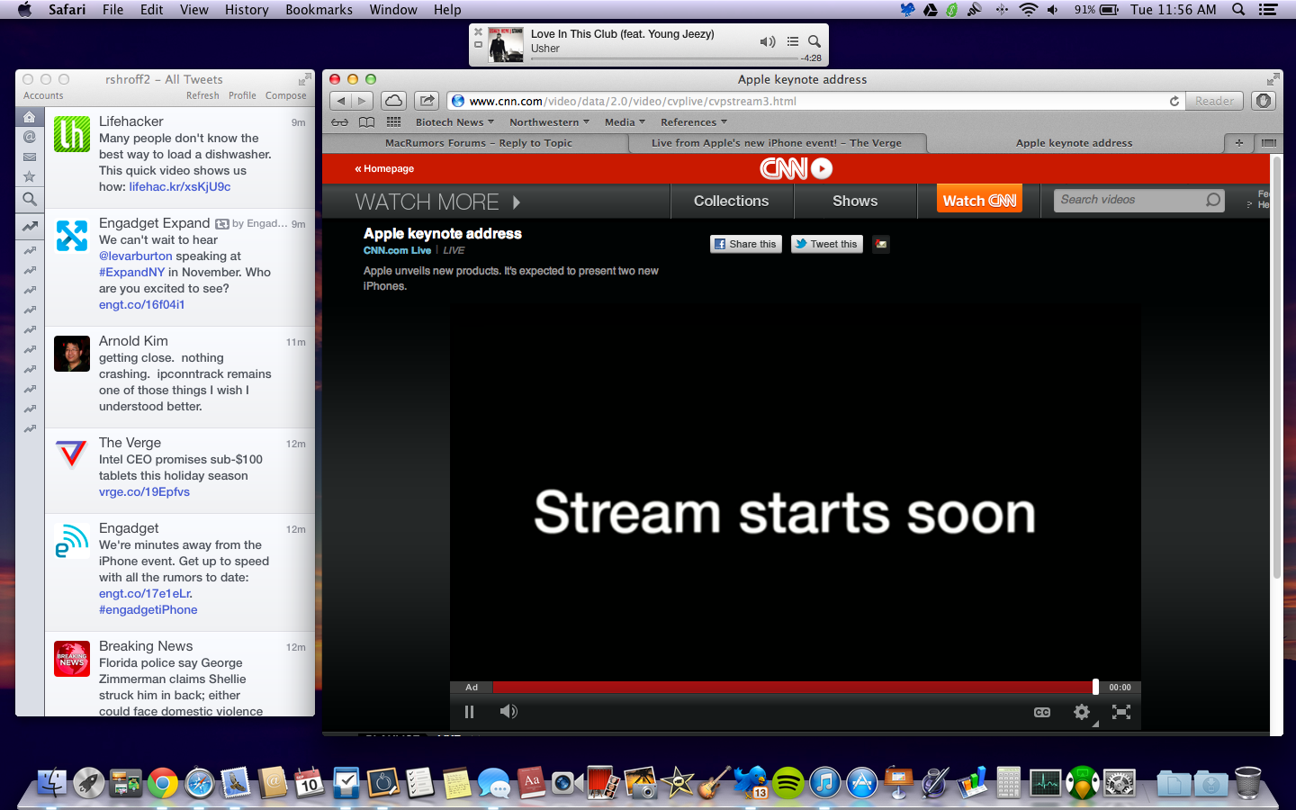Show bookmarks book icon in bookmarks bar
This screenshot has height=810, width=1296.
pos(367,122)
